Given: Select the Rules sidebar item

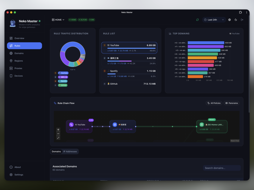Looking at the screenshot, I should coord(24,46).
